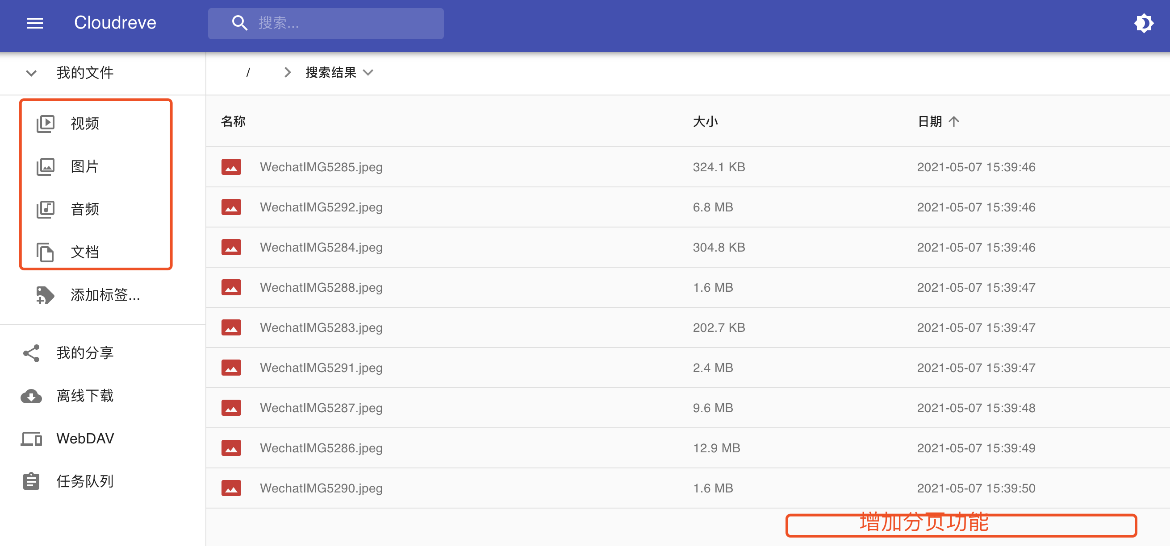Image resolution: width=1170 pixels, height=546 pixels.
Task: Sort by the 日期 column header
Action: [930, 122]
